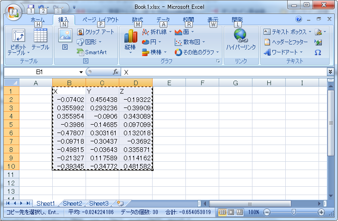Select cell containing 0.481582
338x221 pixels.
[135, 166]
